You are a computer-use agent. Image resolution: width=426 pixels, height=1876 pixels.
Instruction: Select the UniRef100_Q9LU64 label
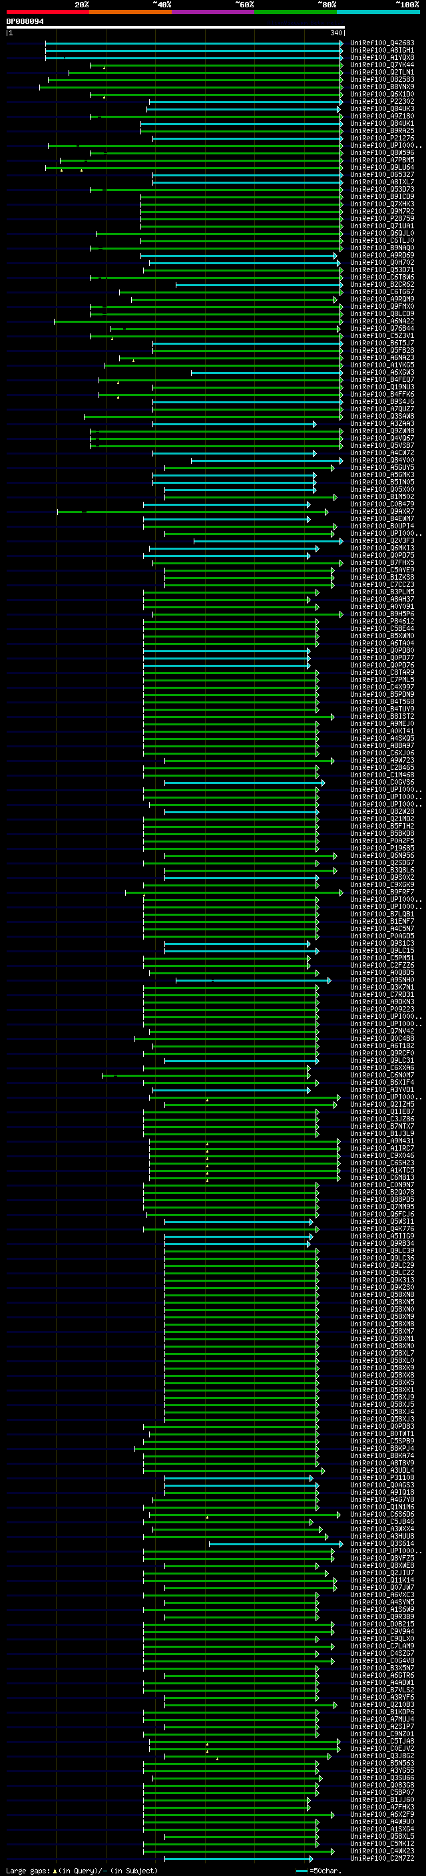pyautogui.click(x=381, y=168)
